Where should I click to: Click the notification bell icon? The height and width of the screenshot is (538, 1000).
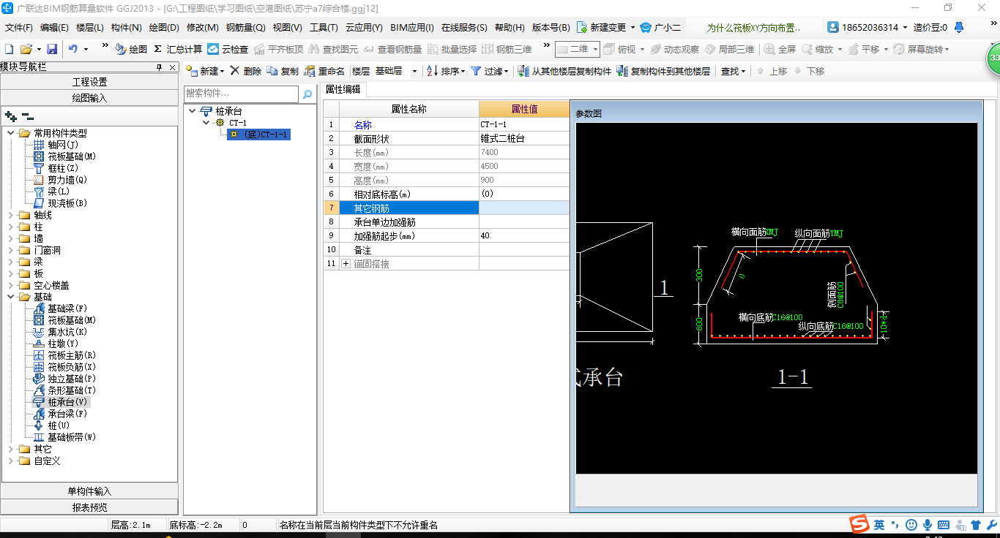(960, 27)
